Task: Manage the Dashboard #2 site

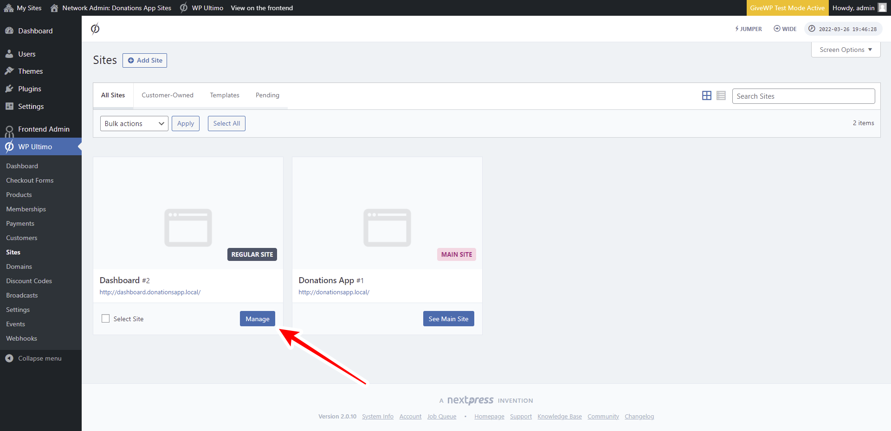Action: pyautogui.click(x=257, y=318)
